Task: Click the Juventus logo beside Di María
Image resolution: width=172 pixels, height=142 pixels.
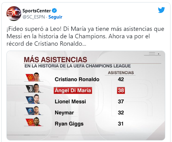Action: (30, 89)
